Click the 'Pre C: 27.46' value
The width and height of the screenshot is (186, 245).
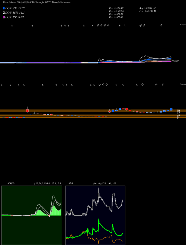(x=116, y=17)
